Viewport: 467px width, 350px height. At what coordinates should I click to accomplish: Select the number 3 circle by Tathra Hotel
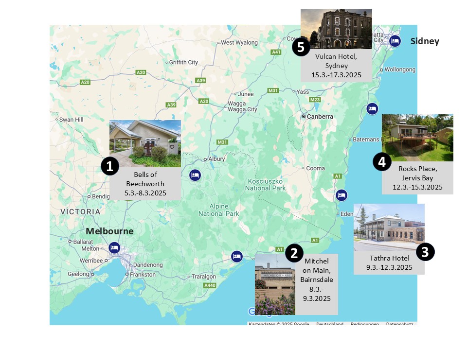pyautogui.click(x=425, y=252)
